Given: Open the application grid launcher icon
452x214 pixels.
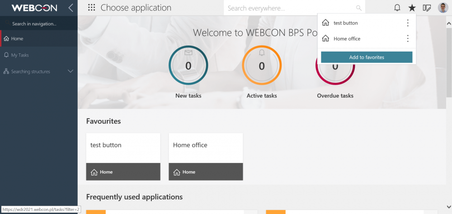Looking at the screenshot, I should (x=91, y=8).
